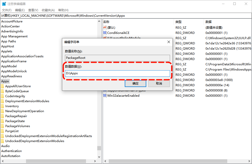Select the highlighted Appx key
Viewport: 252px width, 164px height.
[5, 81]
